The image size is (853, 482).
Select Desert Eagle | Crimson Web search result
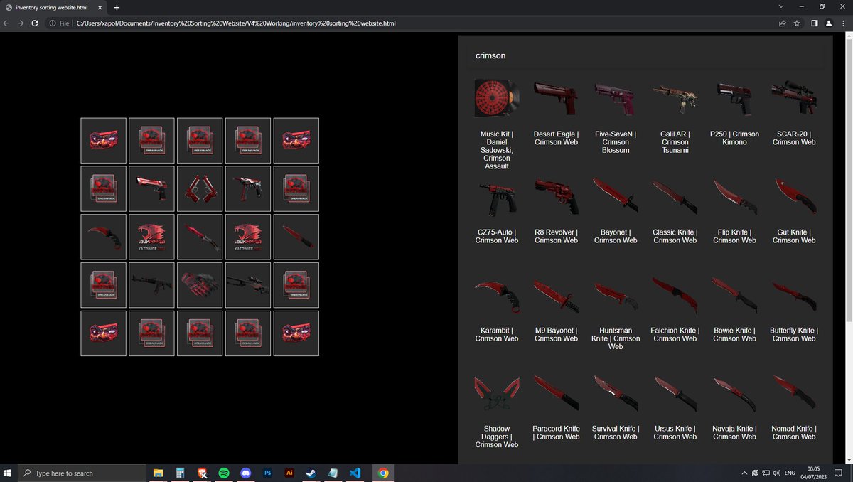coord(556,112)
